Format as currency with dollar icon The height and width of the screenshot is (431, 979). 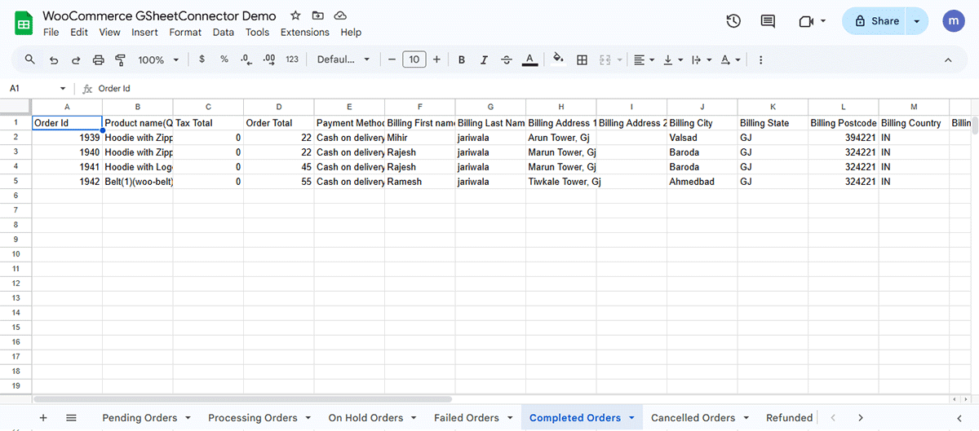[202, 59]
